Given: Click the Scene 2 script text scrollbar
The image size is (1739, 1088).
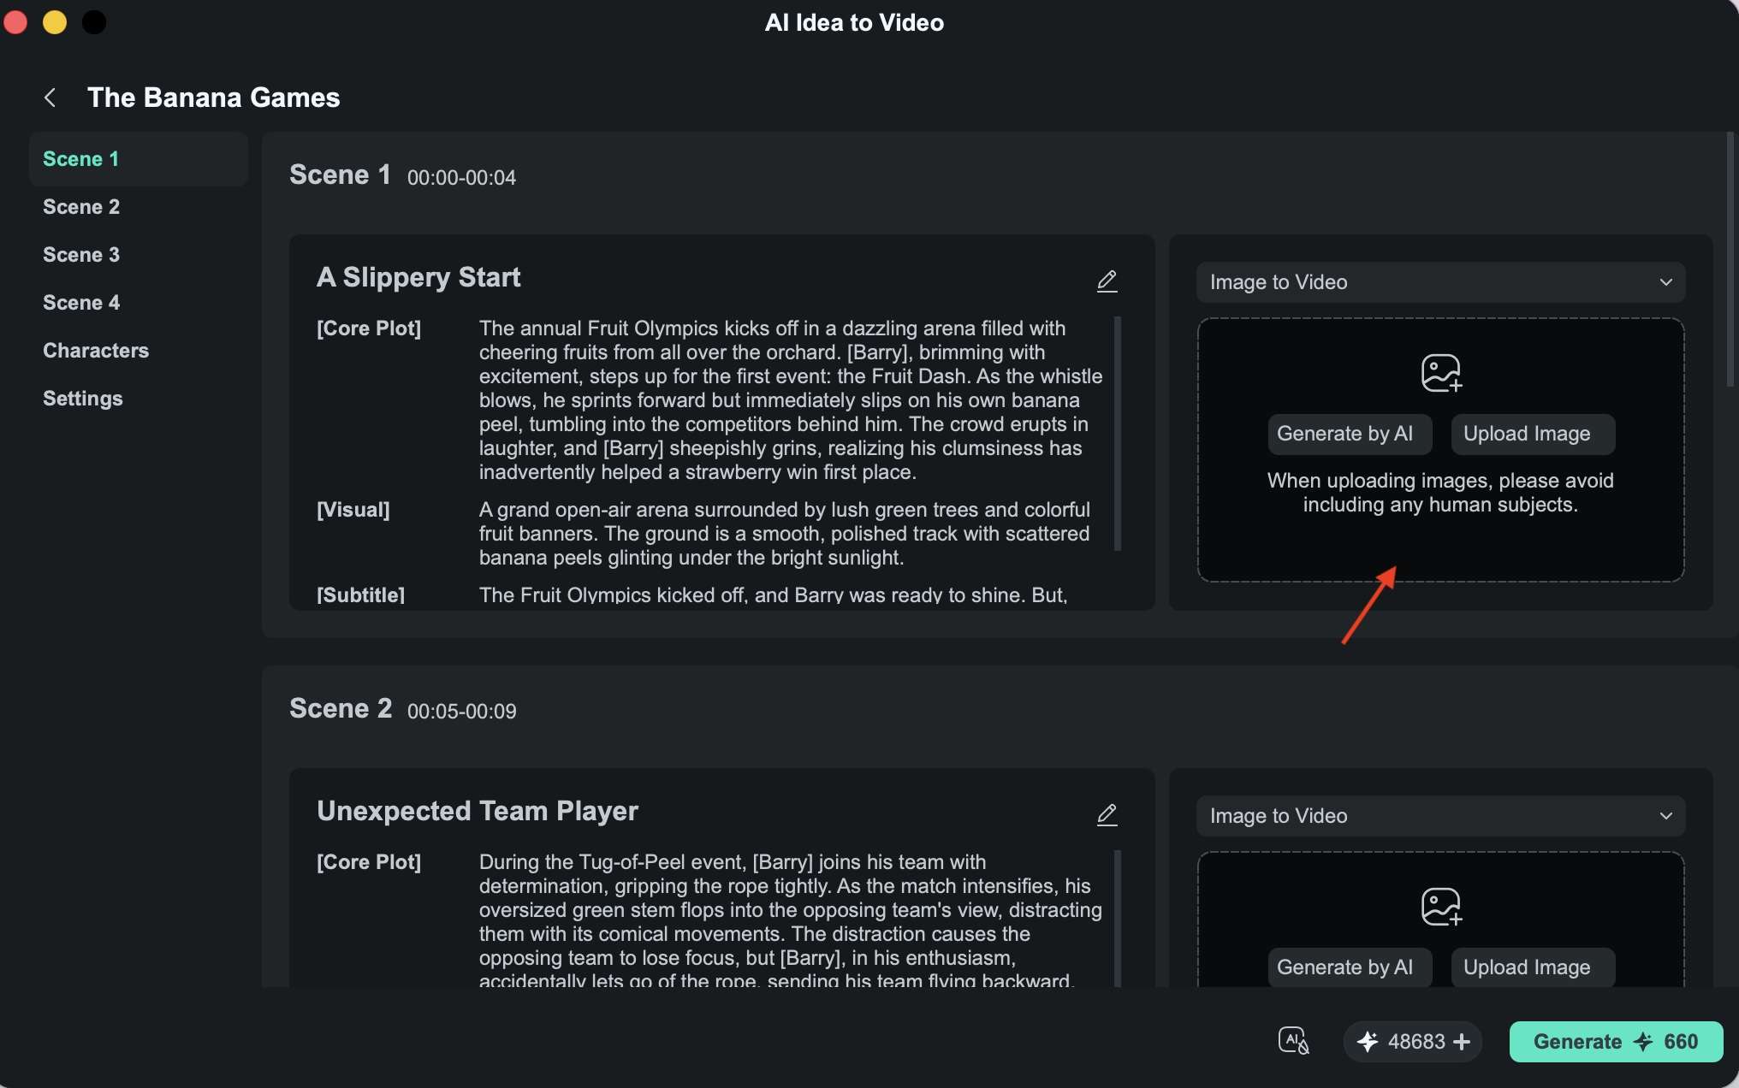Looking at the screenshot, I should [1118, 919].
